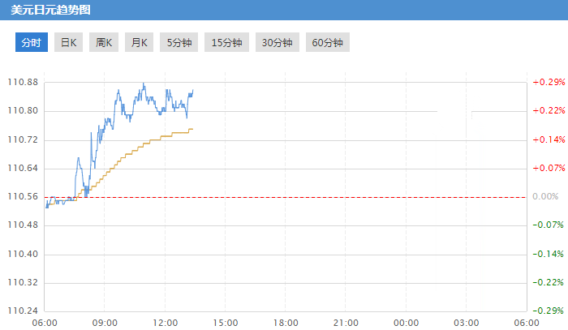
Task: Click the 110.88 price axis label
Action: pyautogui.click(x=22, y=83)
